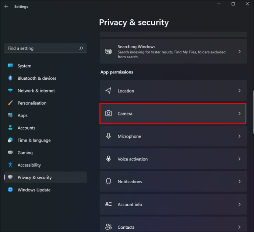Click the App permissions heading
254x232 pixels.
(117, 72)
